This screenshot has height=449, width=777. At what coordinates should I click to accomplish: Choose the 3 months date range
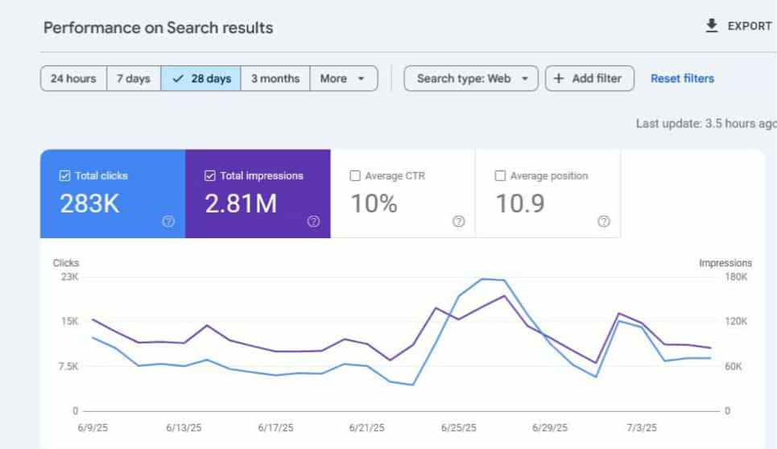point(275,79)
